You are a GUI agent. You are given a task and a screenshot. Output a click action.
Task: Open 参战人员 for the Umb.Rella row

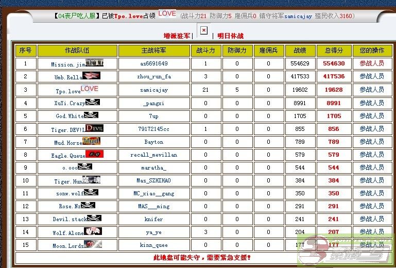pos(372,76)
